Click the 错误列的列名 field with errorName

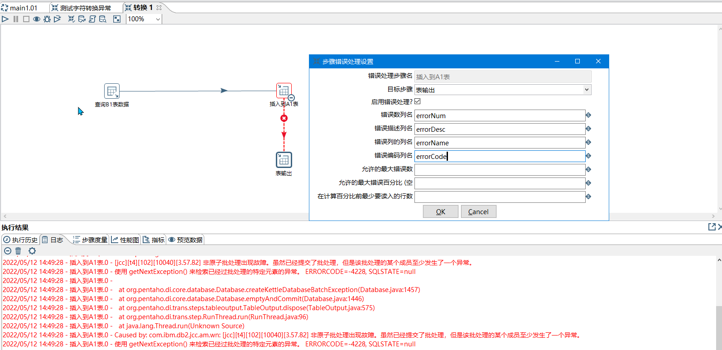(500, 143)
